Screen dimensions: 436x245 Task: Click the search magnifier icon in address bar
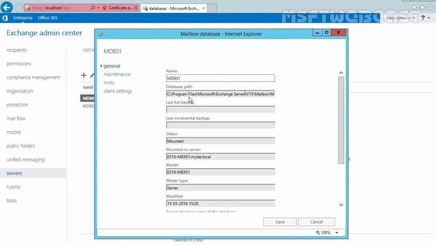point(93,7)
